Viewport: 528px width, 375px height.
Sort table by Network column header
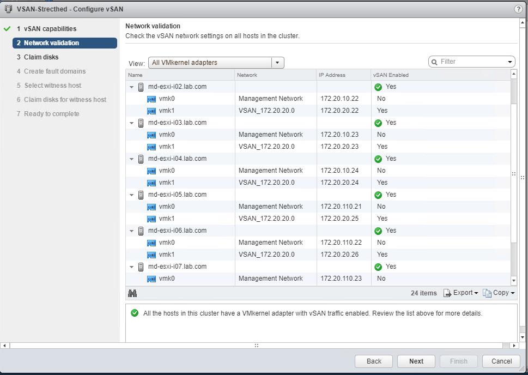point(276,75)
